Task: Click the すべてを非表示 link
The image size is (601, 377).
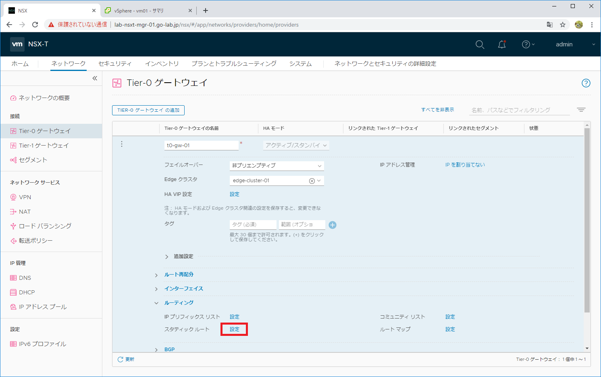Action: coord(438,110)
